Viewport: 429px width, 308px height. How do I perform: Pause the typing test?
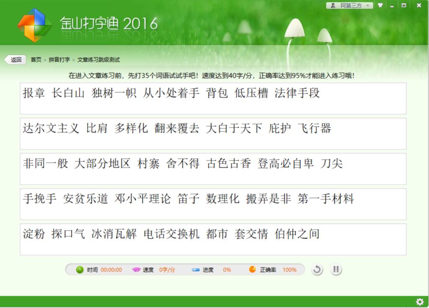point(336,269)
